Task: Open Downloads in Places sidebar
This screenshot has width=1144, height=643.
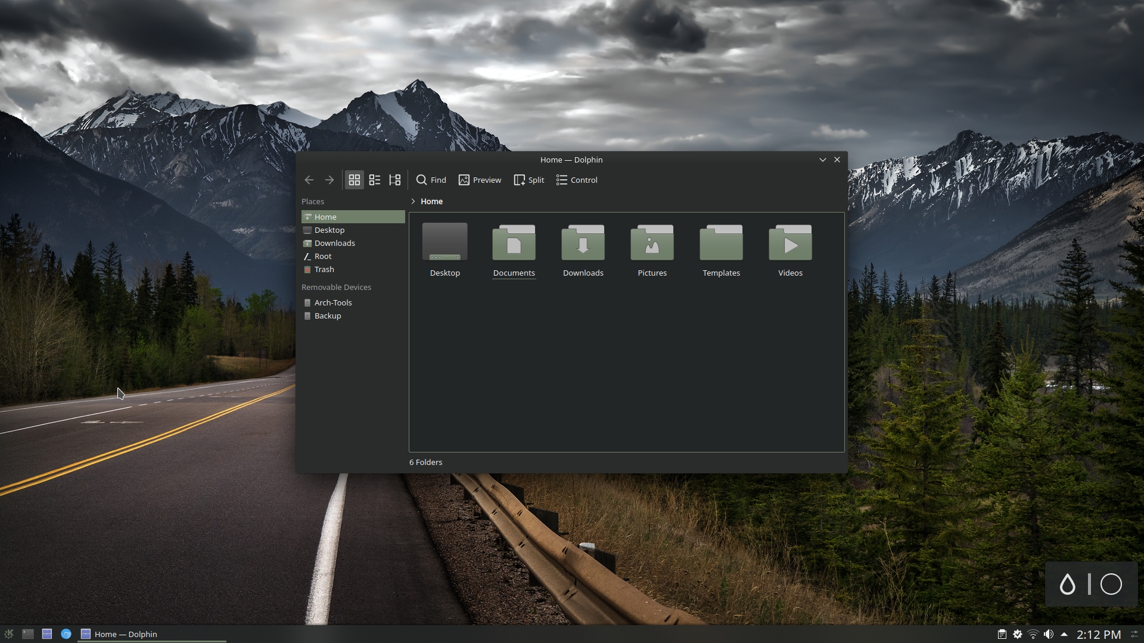Action: pos(353,243)
